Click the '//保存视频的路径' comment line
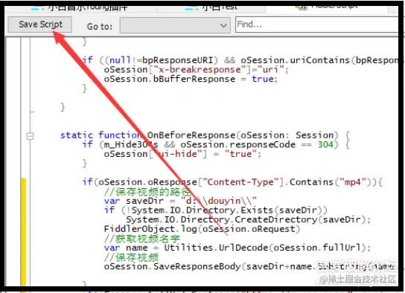 [147, 192]
